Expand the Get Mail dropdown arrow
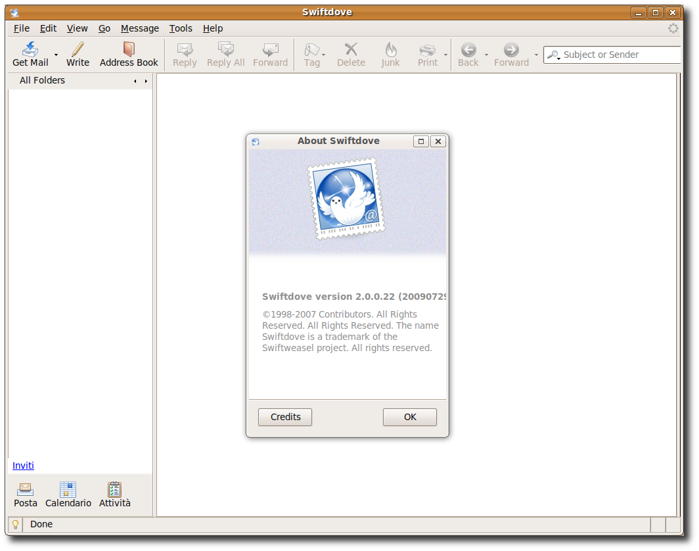Viewport: 699px width, 551px height. click(56, 55)
